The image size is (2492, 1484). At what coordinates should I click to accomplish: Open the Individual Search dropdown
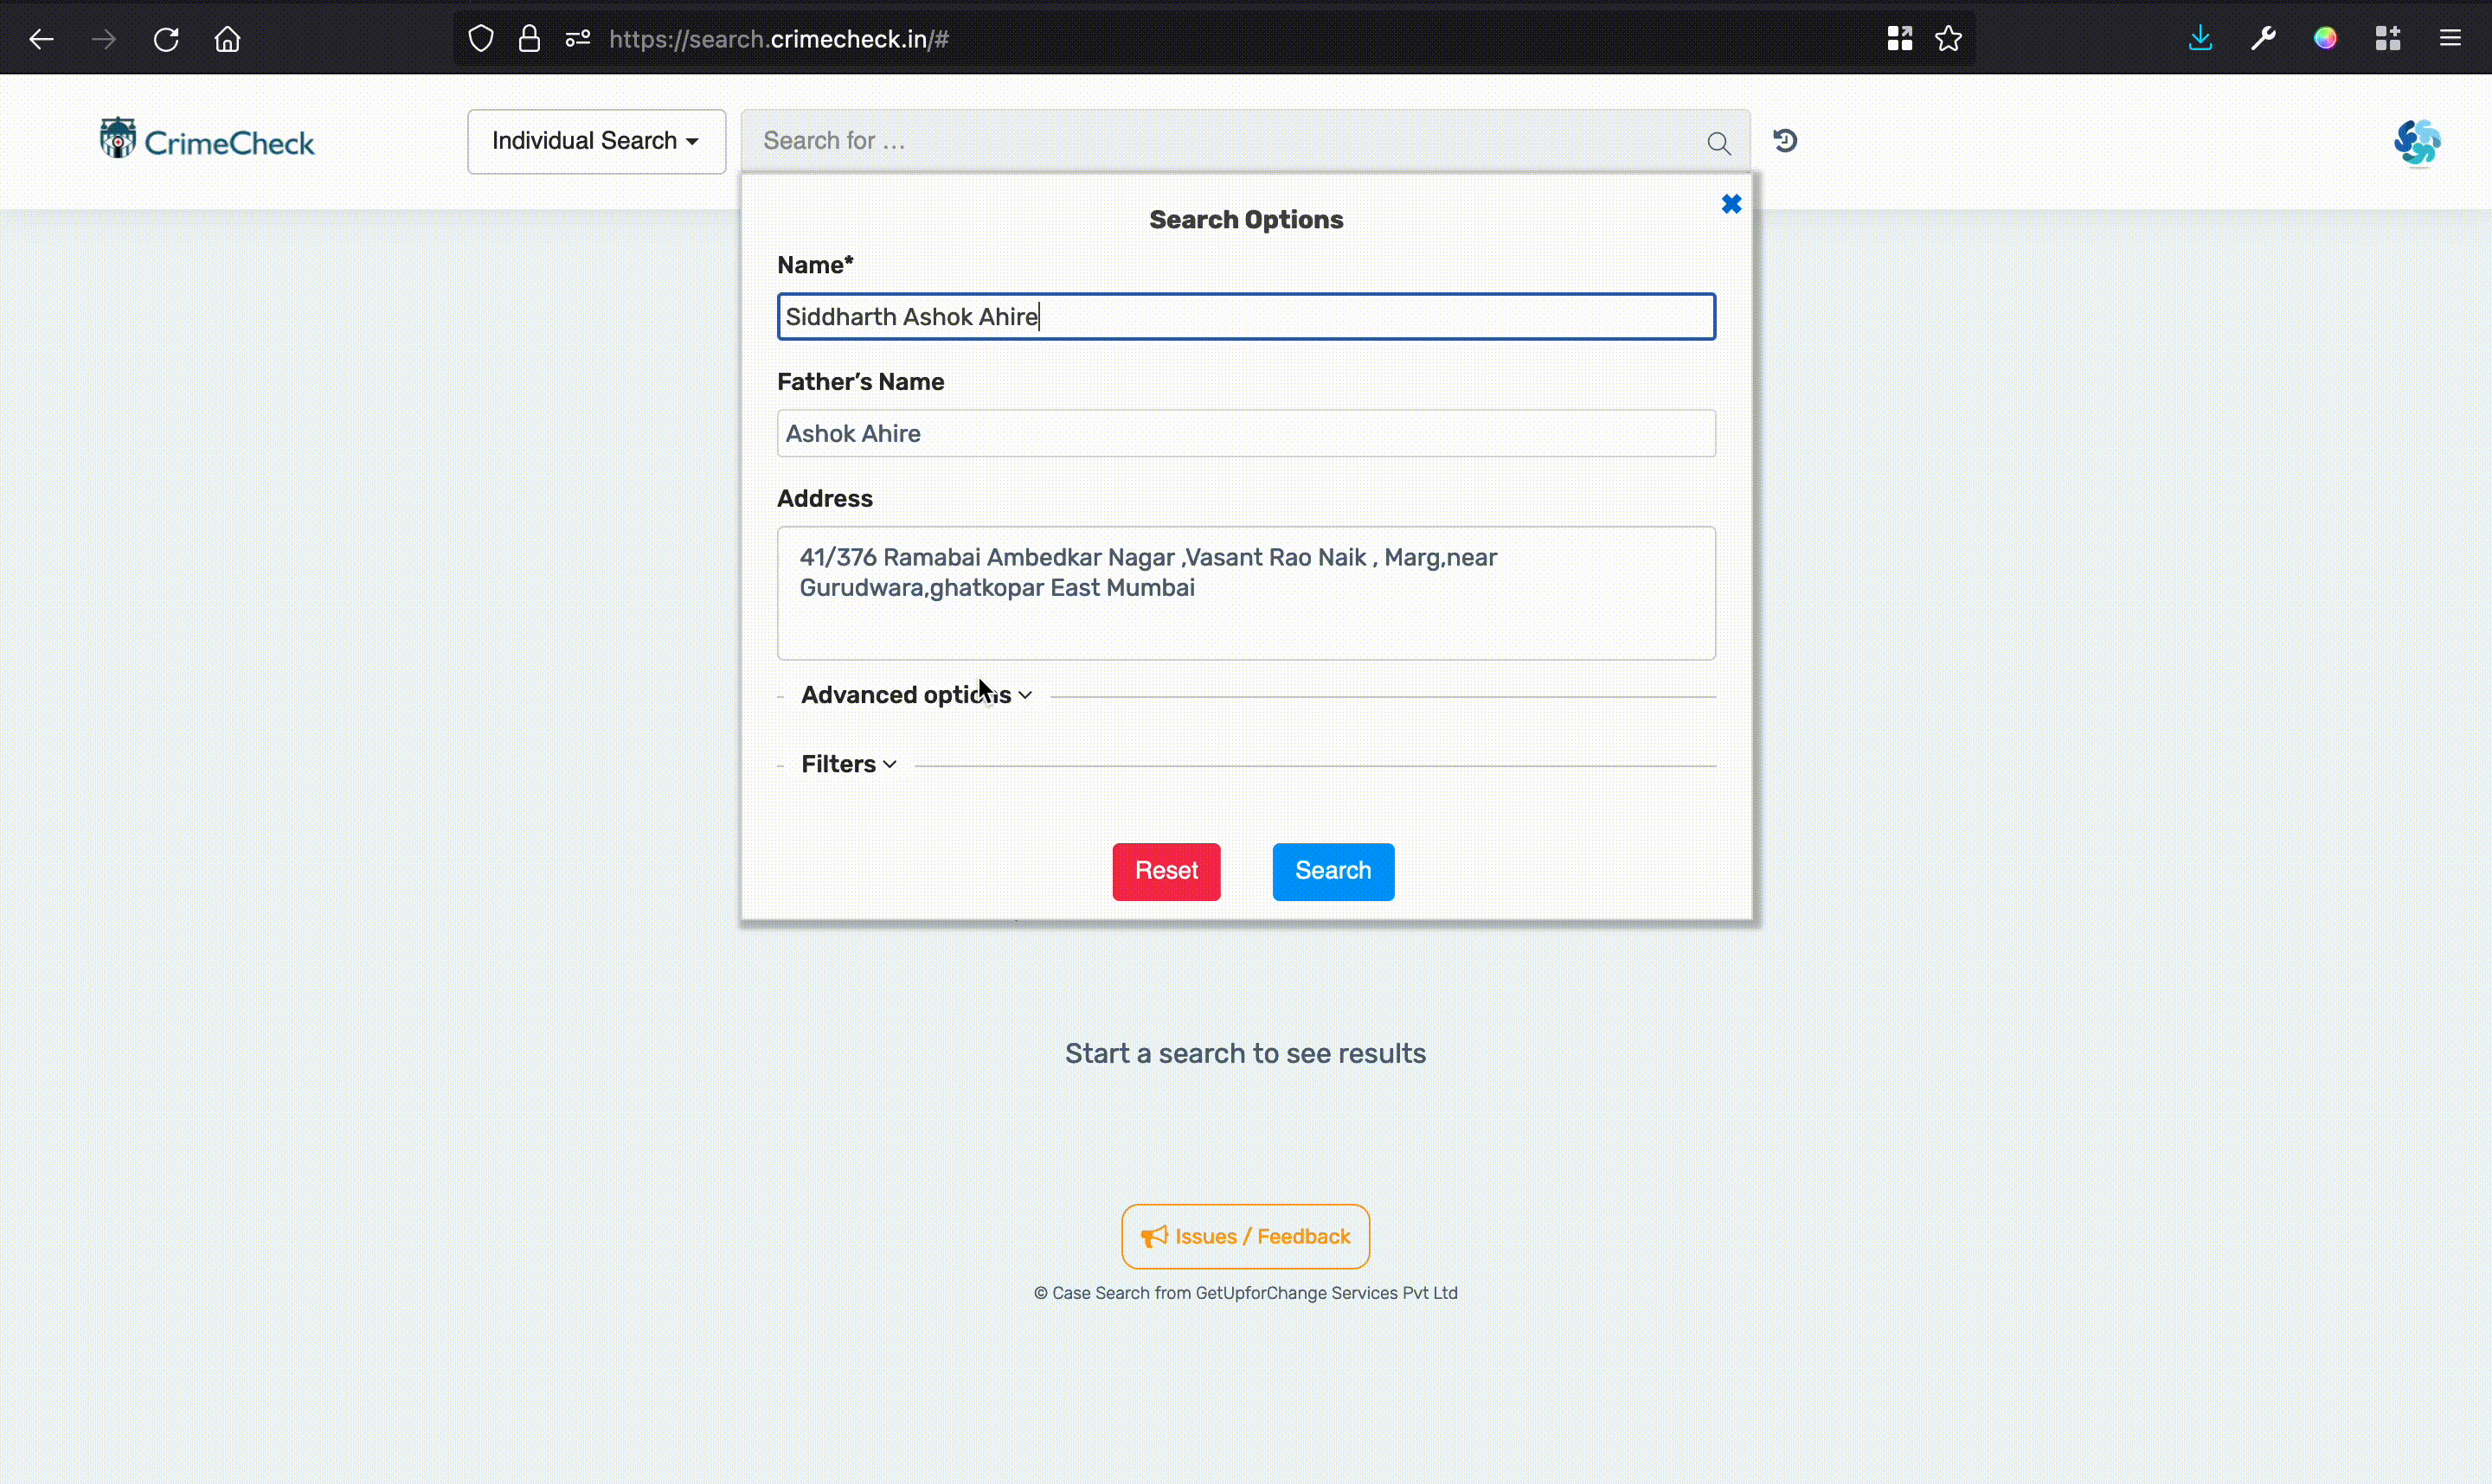[x=596, y=141]
